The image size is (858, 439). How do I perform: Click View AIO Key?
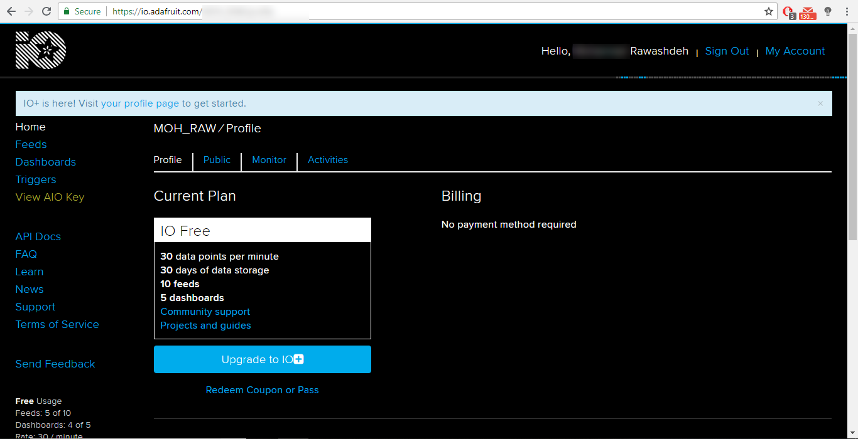[50, 197]
